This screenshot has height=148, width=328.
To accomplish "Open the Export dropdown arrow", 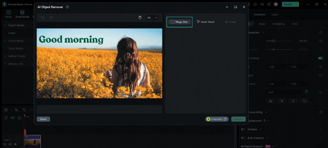I will coord(296,5).
